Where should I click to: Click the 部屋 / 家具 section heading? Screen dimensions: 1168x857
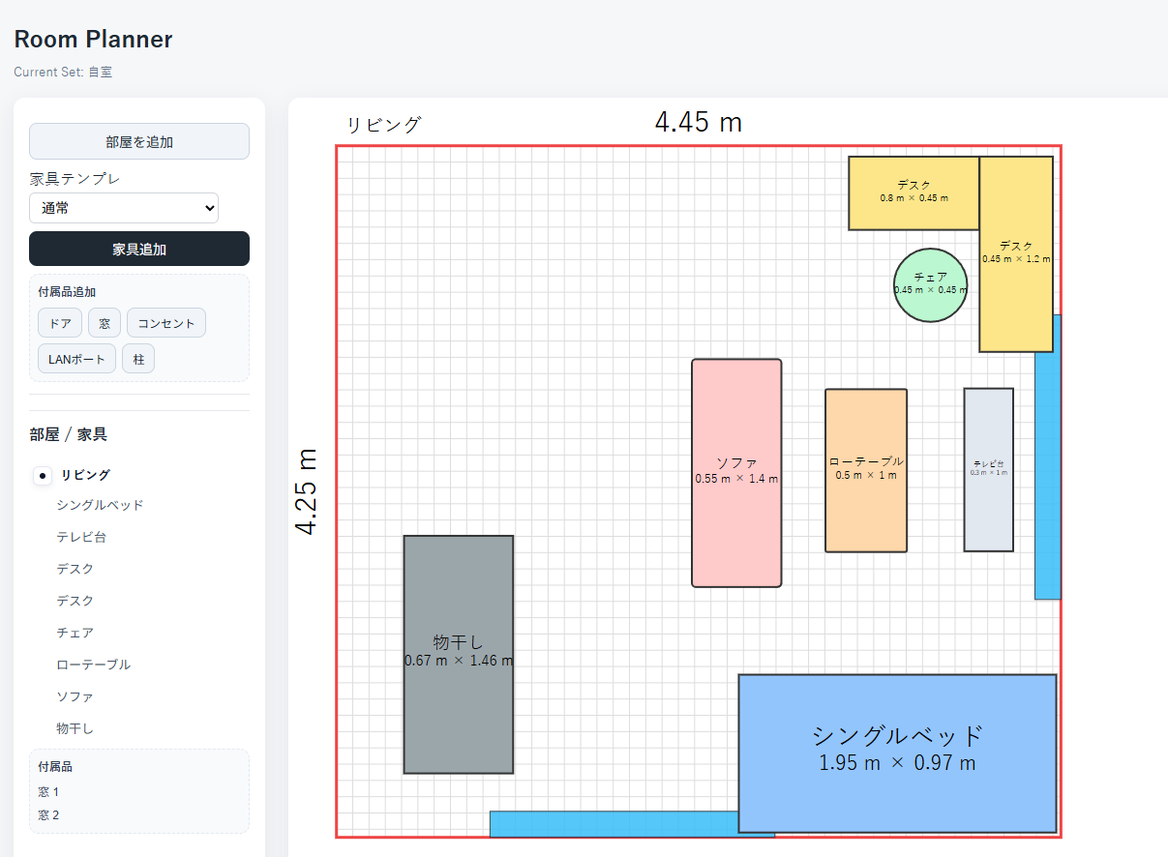click(x=68, y=435)
